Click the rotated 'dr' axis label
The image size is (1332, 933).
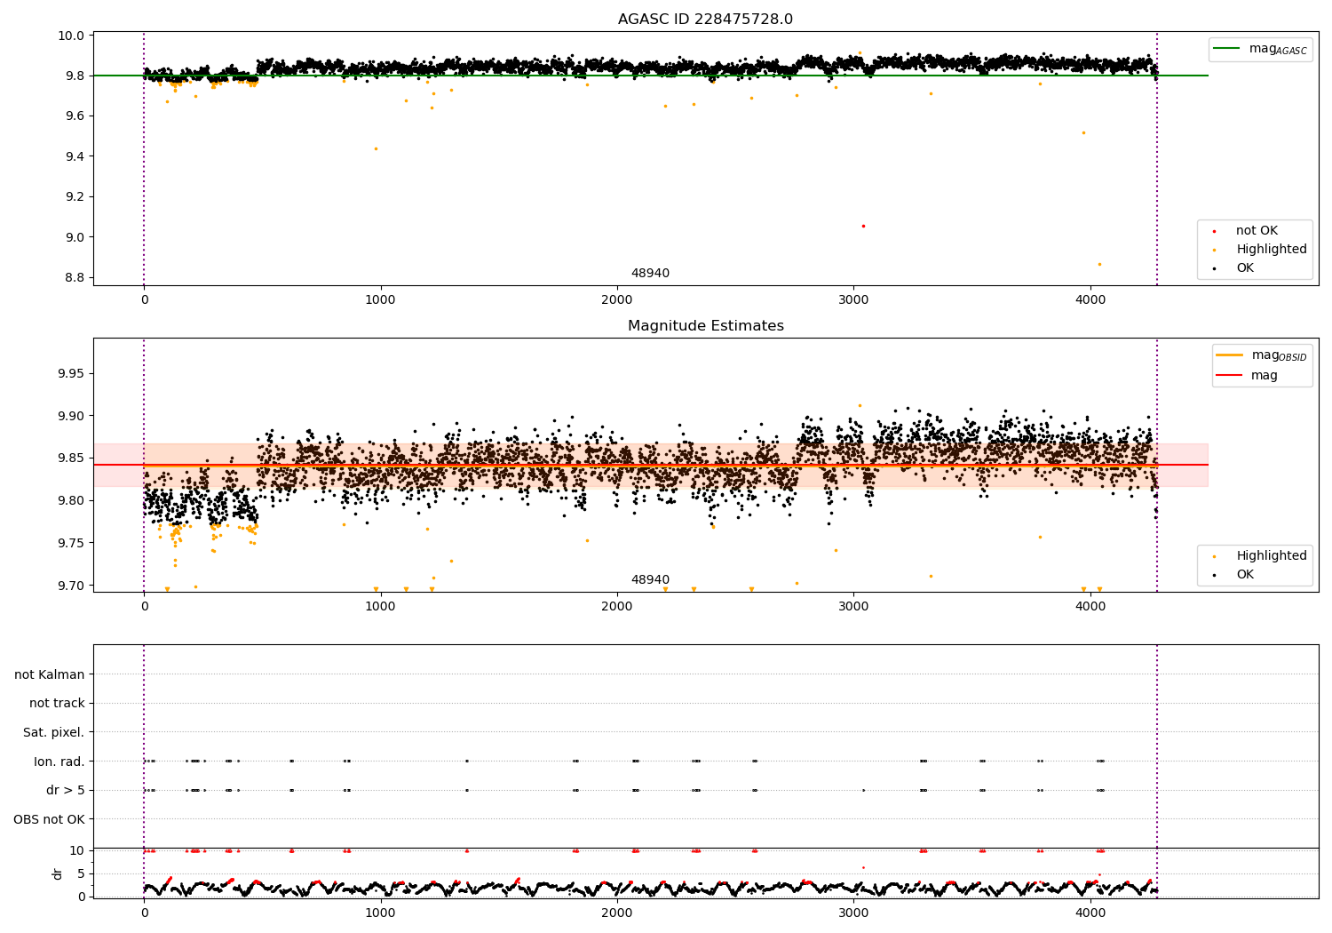[58, 873]
